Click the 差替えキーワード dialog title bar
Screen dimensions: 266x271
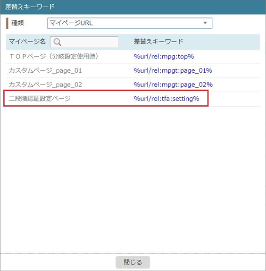coord(133,7)
